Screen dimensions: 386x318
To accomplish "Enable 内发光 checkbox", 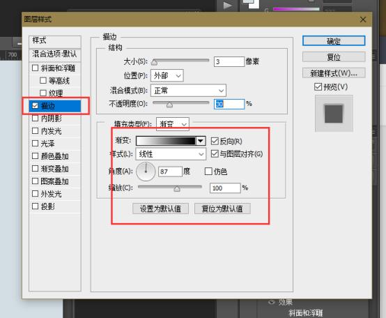I will [36, 131].
